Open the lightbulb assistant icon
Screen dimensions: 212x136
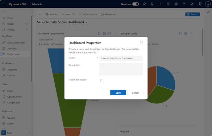(x=152, y=4)
